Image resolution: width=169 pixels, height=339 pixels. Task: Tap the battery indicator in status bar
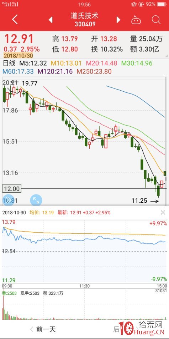click(x=162, y=4)
